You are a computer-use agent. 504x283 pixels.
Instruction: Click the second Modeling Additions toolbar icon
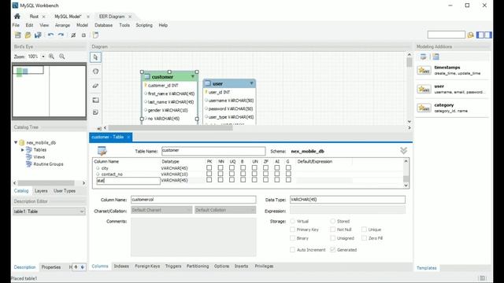click(435, 57)
